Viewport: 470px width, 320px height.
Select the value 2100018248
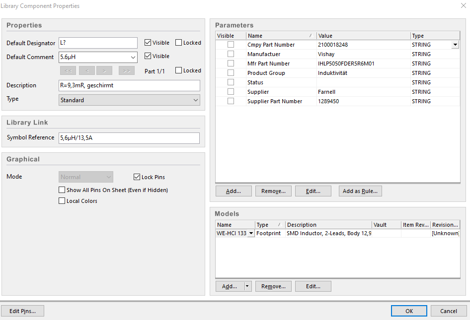point(363,45)
